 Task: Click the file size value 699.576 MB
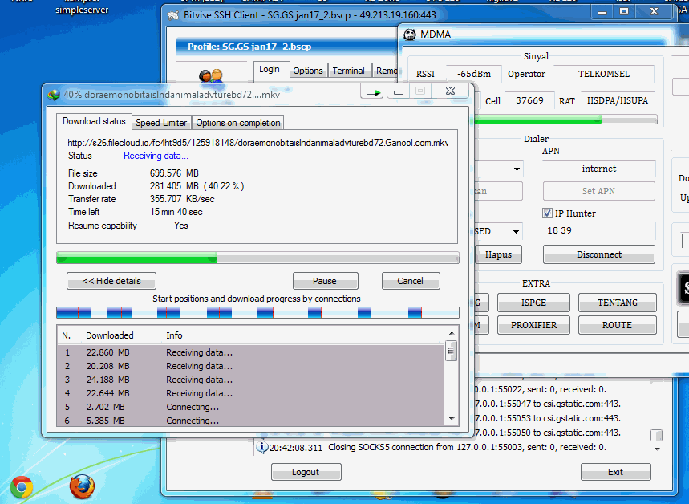click(174, 173)
